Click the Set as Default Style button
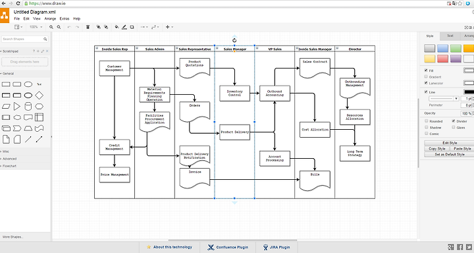The height and width of the screenshot is (253, 474). (x=450, y=154)
